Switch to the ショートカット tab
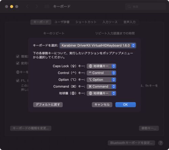 click(x=86, y=22)
